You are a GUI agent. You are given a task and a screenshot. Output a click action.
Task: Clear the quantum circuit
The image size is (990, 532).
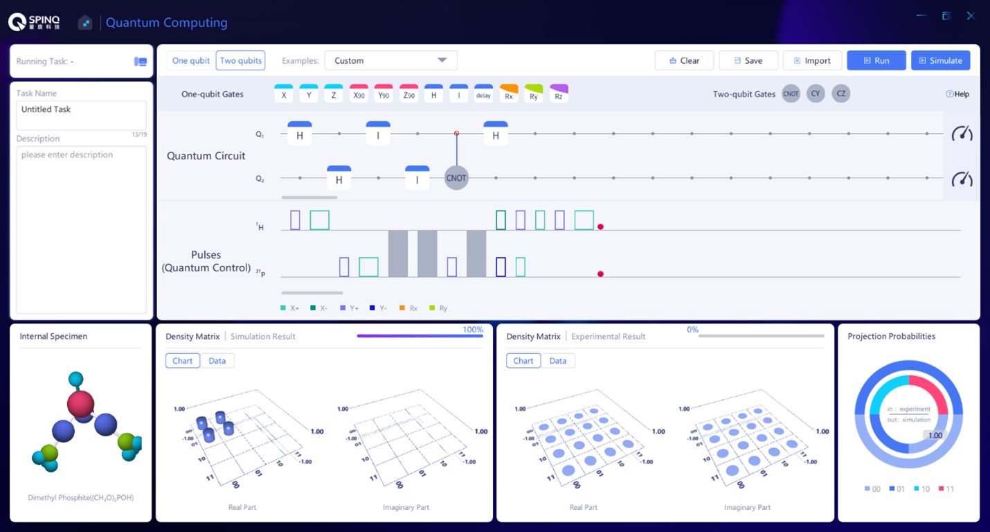point(684,60)
